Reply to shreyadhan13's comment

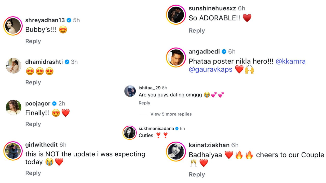(33, 41)
